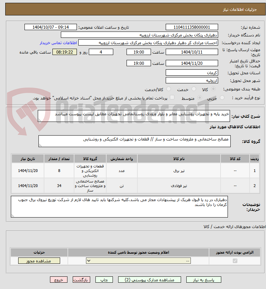The height and width of the screenshot is (289, 266).
Task: Click the خروج exit button
Action: coord(59,280)
